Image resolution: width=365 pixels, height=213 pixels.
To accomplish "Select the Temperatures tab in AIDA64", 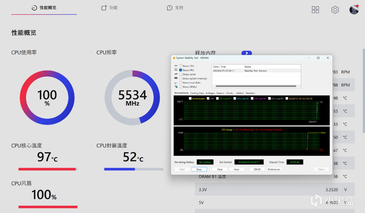I will [x=181, y=93].
